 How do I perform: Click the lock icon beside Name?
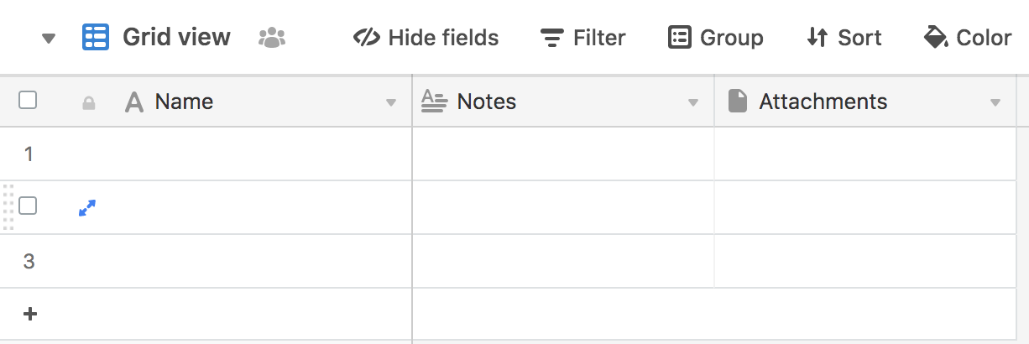click(89, 103)
